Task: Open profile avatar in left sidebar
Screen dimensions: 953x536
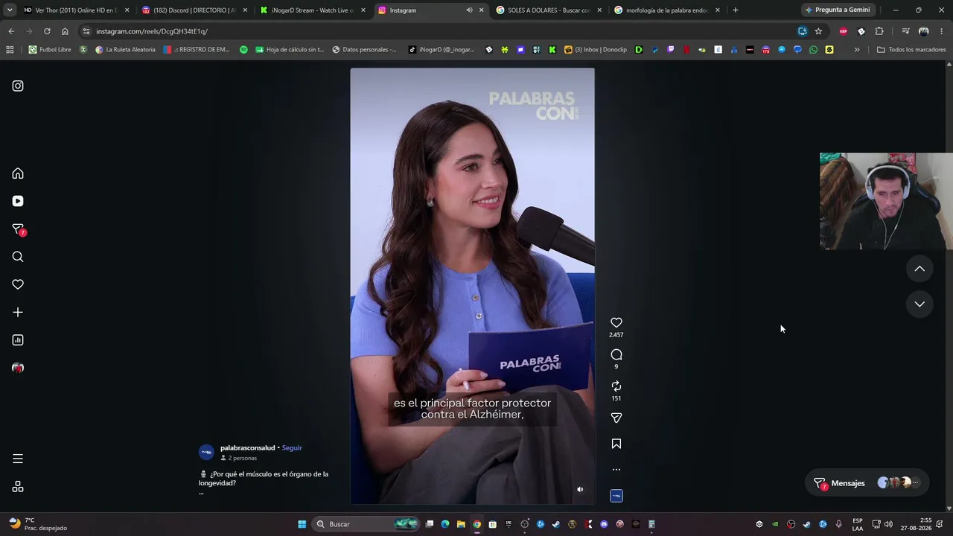Action: 18,368
